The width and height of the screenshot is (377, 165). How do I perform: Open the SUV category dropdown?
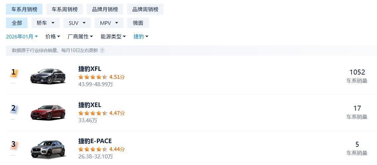coord(77,23)
